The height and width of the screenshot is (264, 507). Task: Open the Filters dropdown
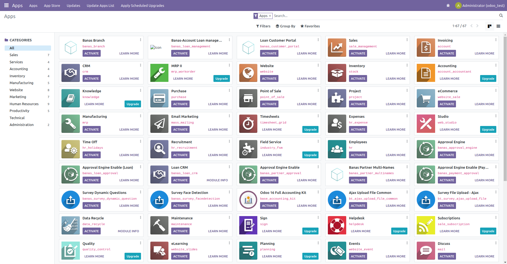coord(263,26)
